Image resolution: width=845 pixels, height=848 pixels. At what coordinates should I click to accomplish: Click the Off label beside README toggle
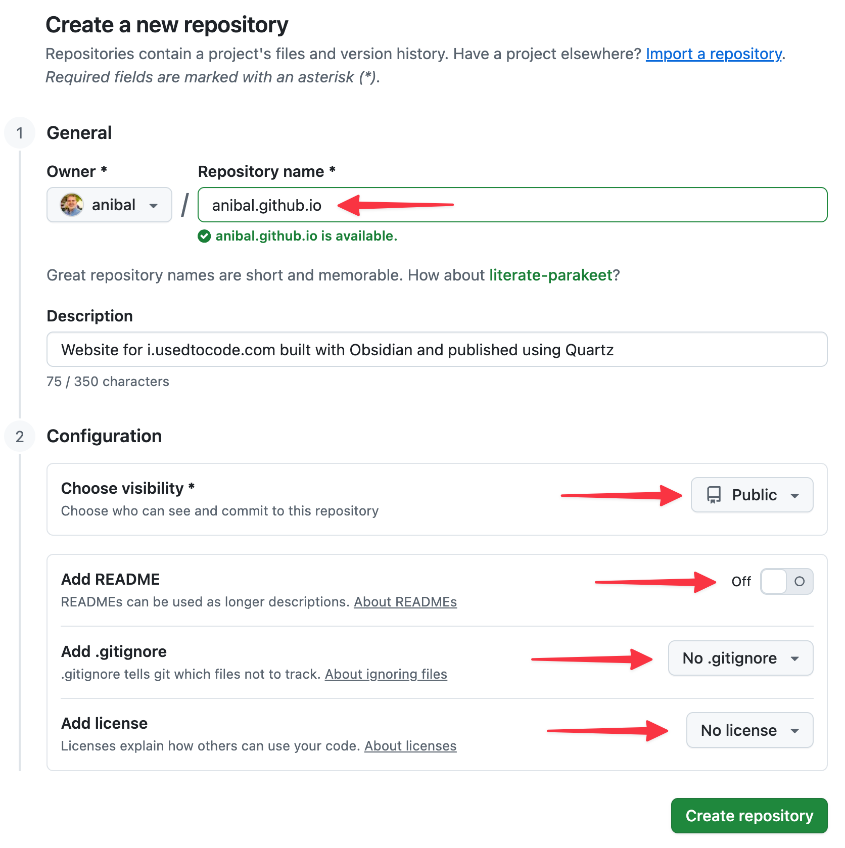(x=741, y=582)
